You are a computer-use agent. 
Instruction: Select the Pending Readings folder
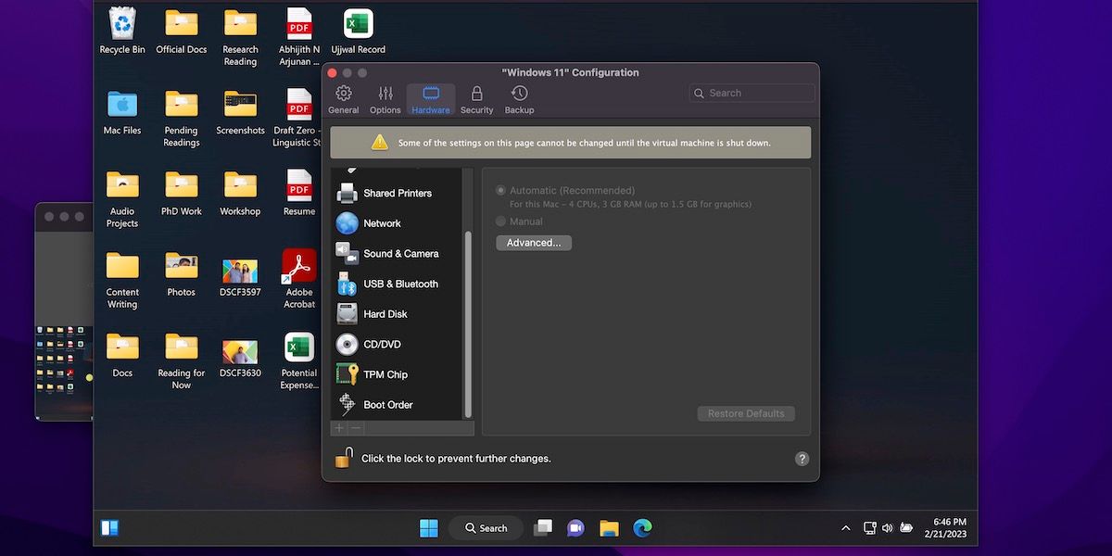[x=182, y=118]
